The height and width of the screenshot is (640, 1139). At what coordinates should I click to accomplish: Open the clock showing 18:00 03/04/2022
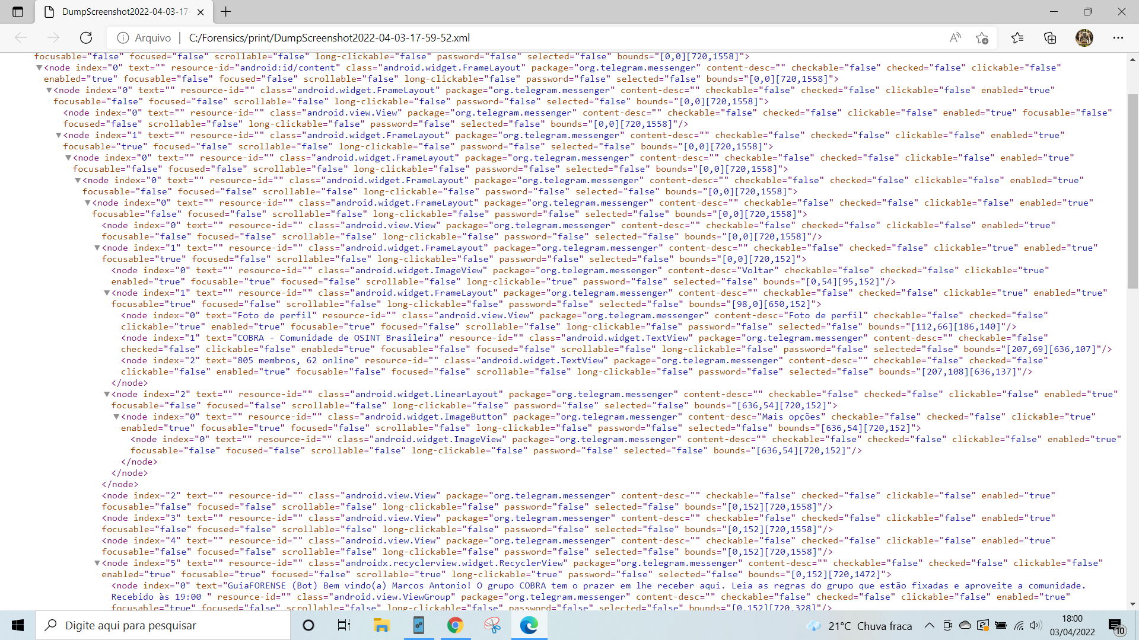pos(1072,625)
